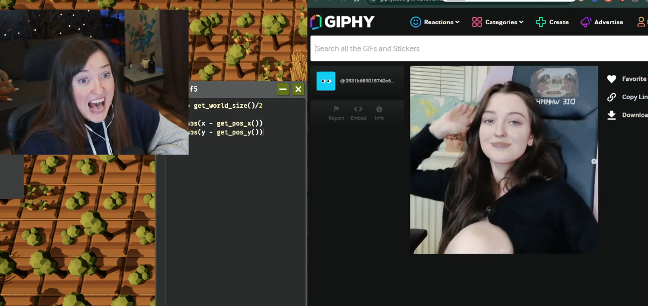Open the user profile icon in GIPHY header

642,22
